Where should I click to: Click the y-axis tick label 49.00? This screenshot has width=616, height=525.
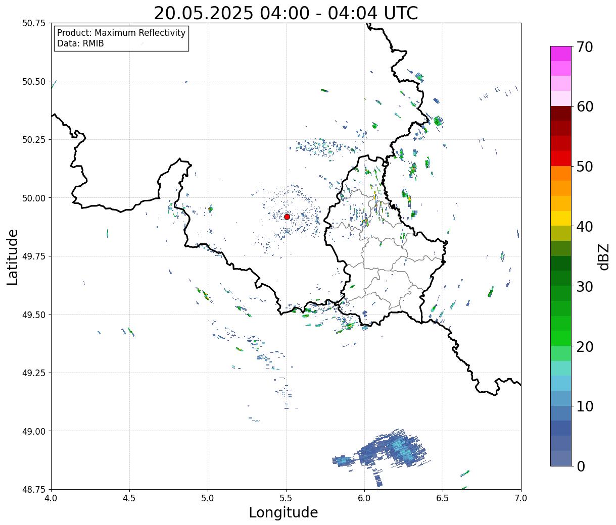tap(34, 431)
